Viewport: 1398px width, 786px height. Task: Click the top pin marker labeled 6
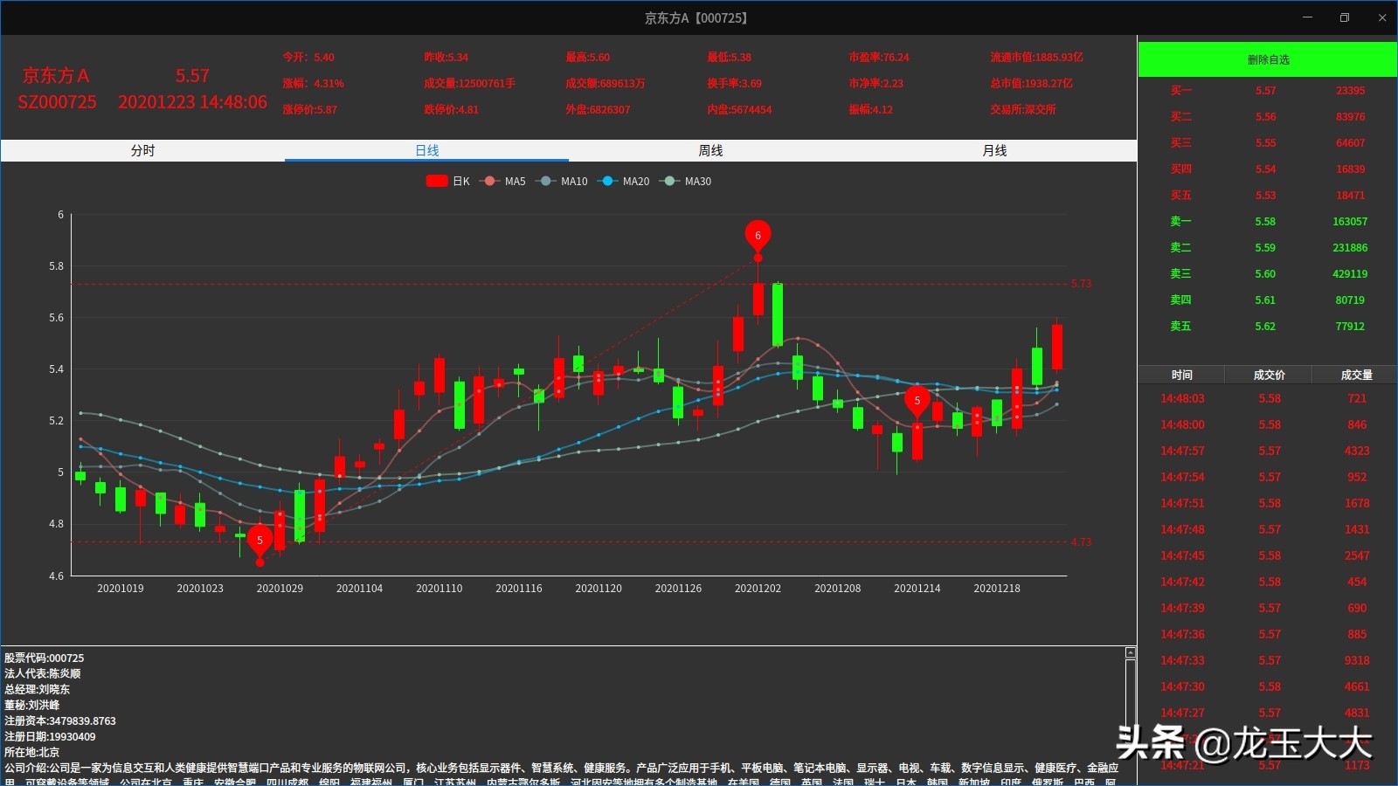[x=758, y=235]
